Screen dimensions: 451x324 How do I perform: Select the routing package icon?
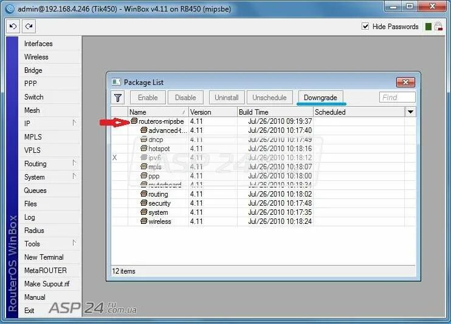point(144,194)
